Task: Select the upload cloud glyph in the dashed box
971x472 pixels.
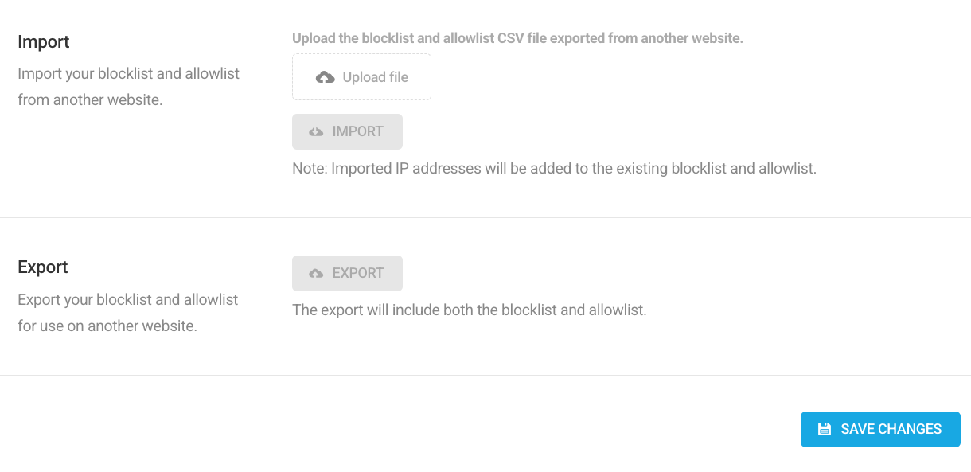Action: (x=325, y=76)
